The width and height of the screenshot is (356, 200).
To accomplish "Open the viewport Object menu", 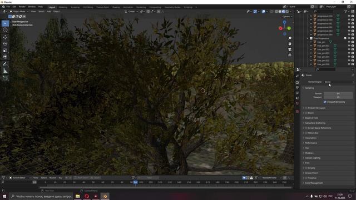I will [56, 11].
